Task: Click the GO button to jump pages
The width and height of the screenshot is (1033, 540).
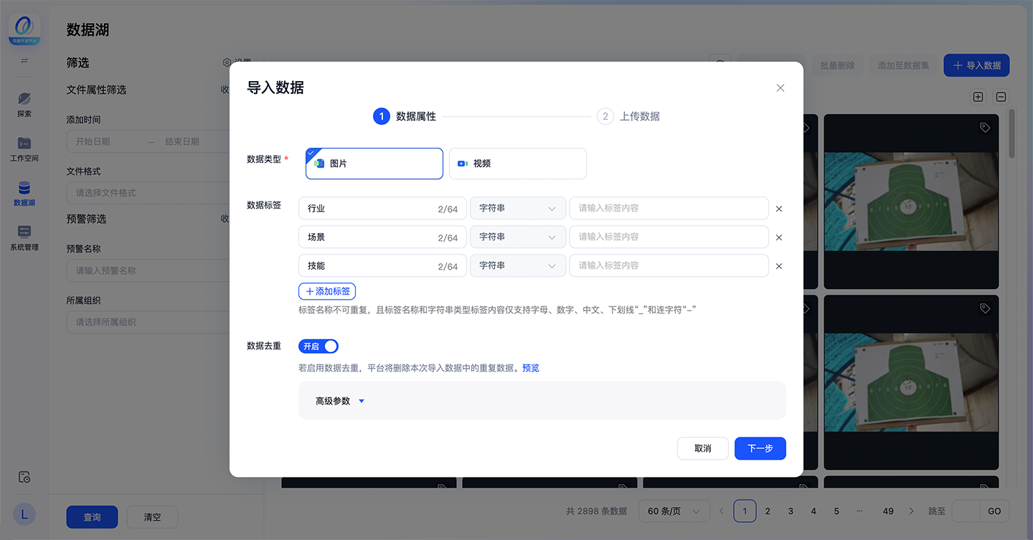Action: (x=994, y=511)
